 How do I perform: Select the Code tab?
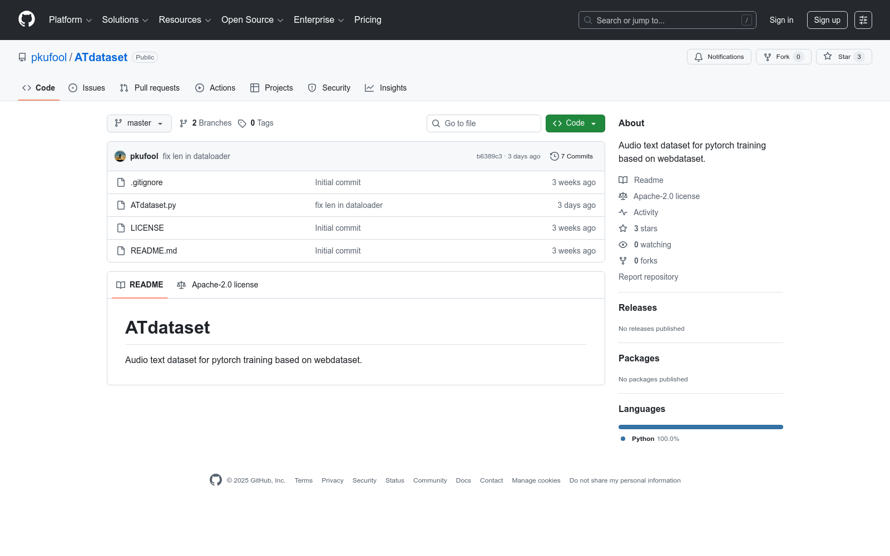click(x=39, y=88)
